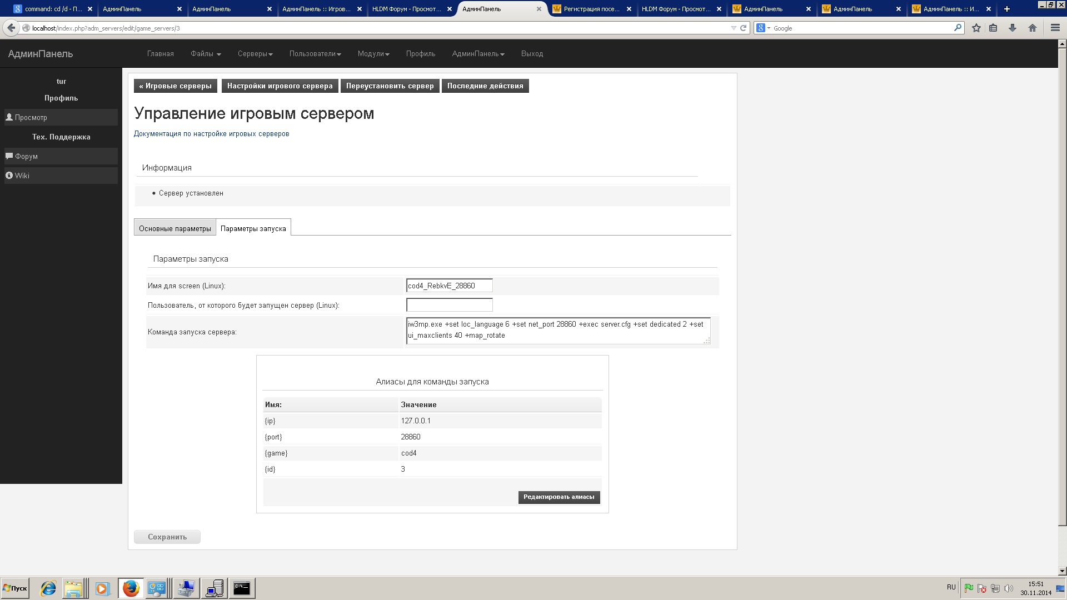Click the Редактировать алиасы button
This screenshot has height=600, width=1067.
[x=559, y=497]
